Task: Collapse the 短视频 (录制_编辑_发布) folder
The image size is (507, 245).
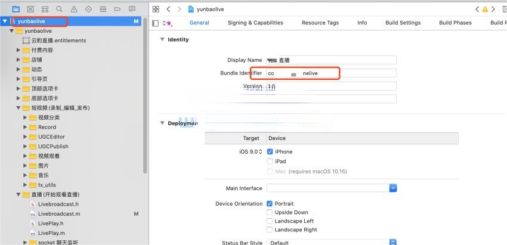Action: 18,108
